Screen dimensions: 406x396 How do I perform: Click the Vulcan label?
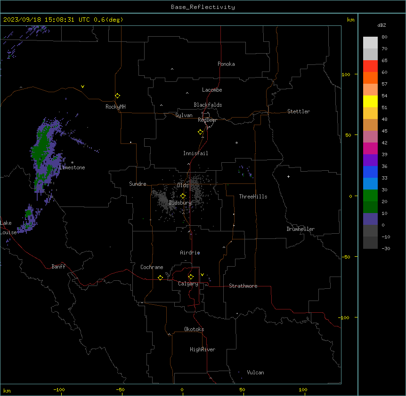point(256,372)
